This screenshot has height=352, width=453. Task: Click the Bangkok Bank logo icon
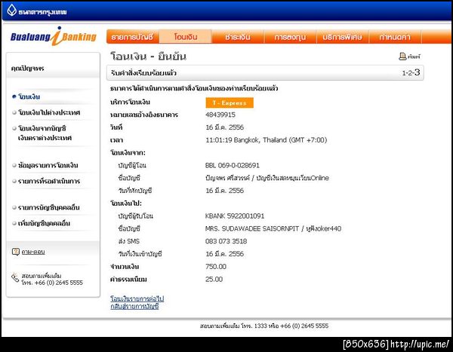pyautogui.click(x=12, y=11)
